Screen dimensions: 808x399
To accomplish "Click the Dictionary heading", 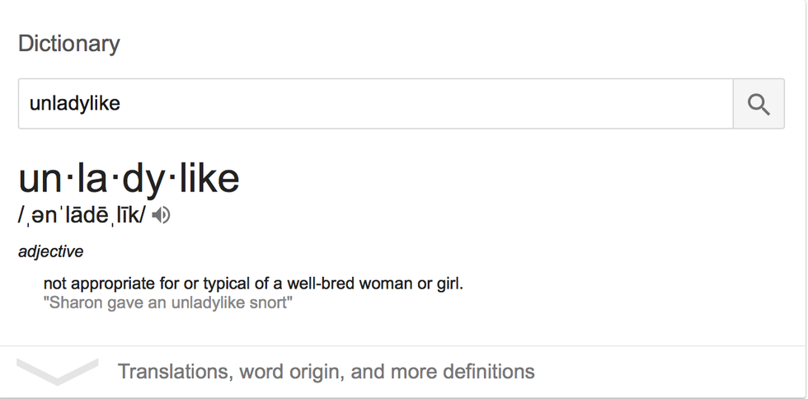I will coord(69,44).
